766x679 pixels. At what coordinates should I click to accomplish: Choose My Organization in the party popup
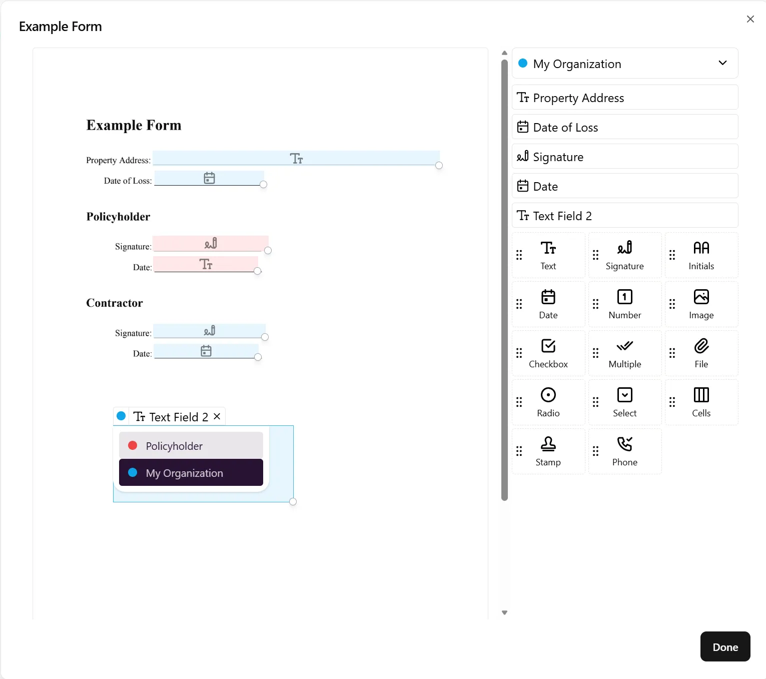click(x=191, y=472)
